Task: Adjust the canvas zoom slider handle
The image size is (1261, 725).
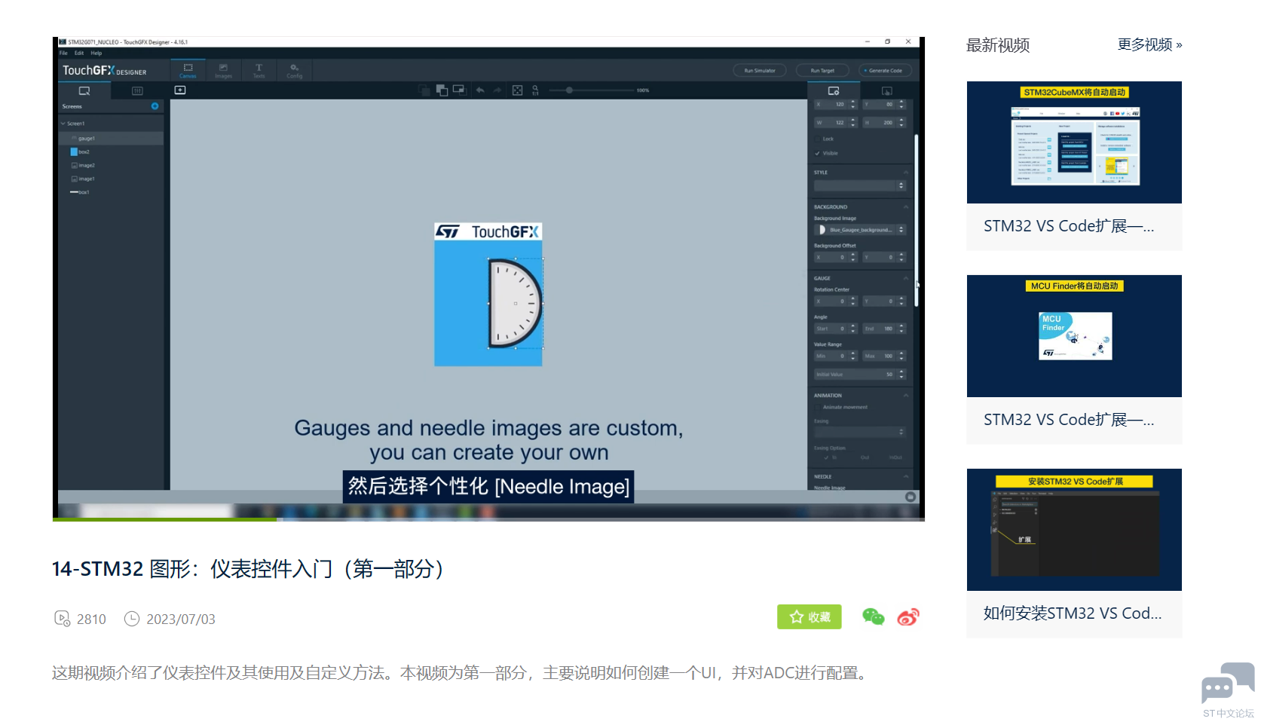Action: point(569,90)
